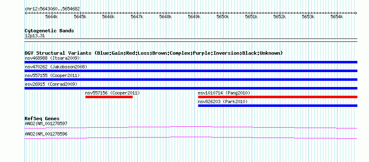The image size is (369, 162).
Task: Click the 5650k ruler tick label
Action: click(223, 17)
